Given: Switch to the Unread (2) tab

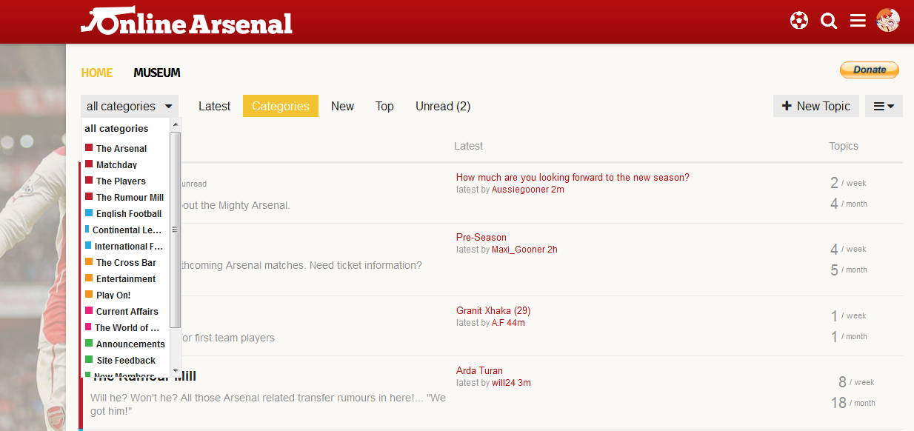Looking at the screenshot, I should pyautogui.click(x=443, y=106).
